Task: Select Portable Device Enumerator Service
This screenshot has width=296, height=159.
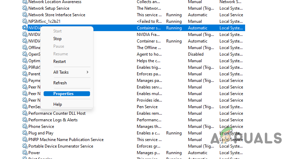Action: click(x=61, y=146)
